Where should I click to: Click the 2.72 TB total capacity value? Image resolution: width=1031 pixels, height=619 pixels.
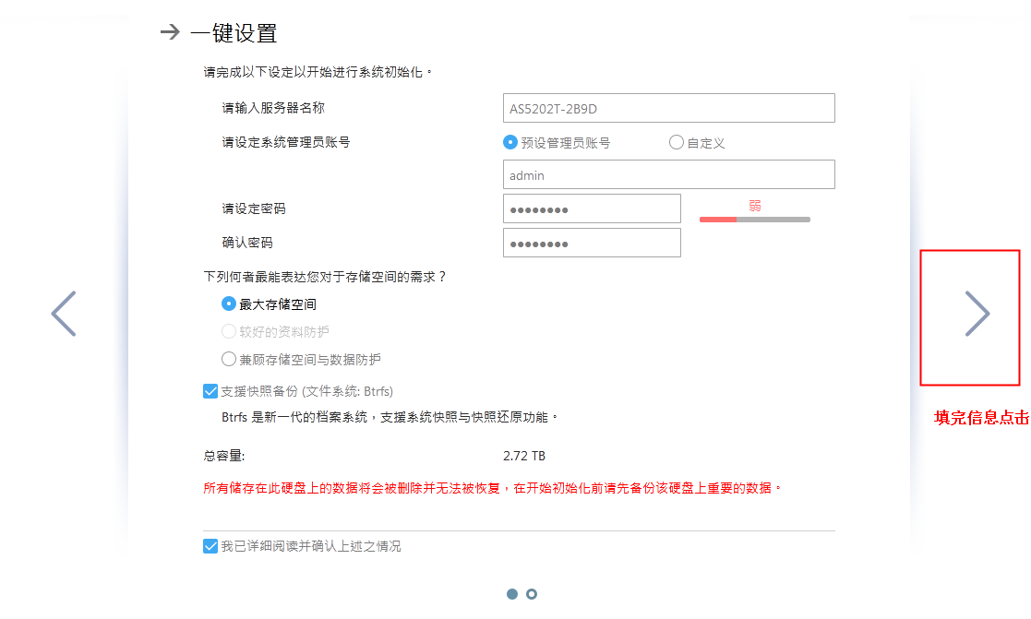524,456
